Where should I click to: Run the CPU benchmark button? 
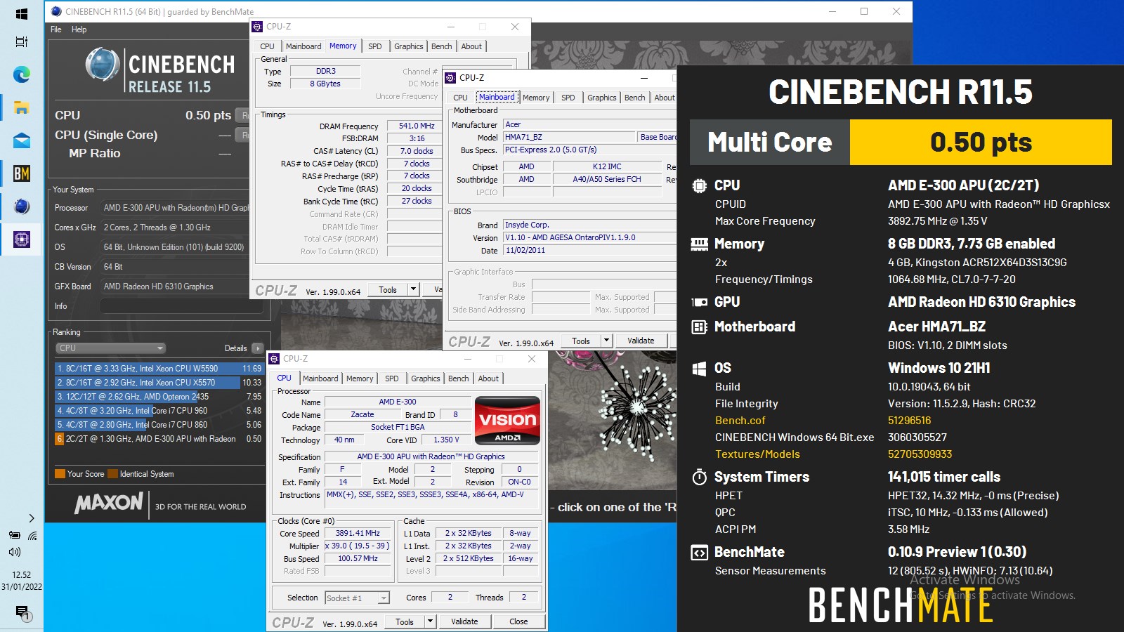tap(244, 115)
